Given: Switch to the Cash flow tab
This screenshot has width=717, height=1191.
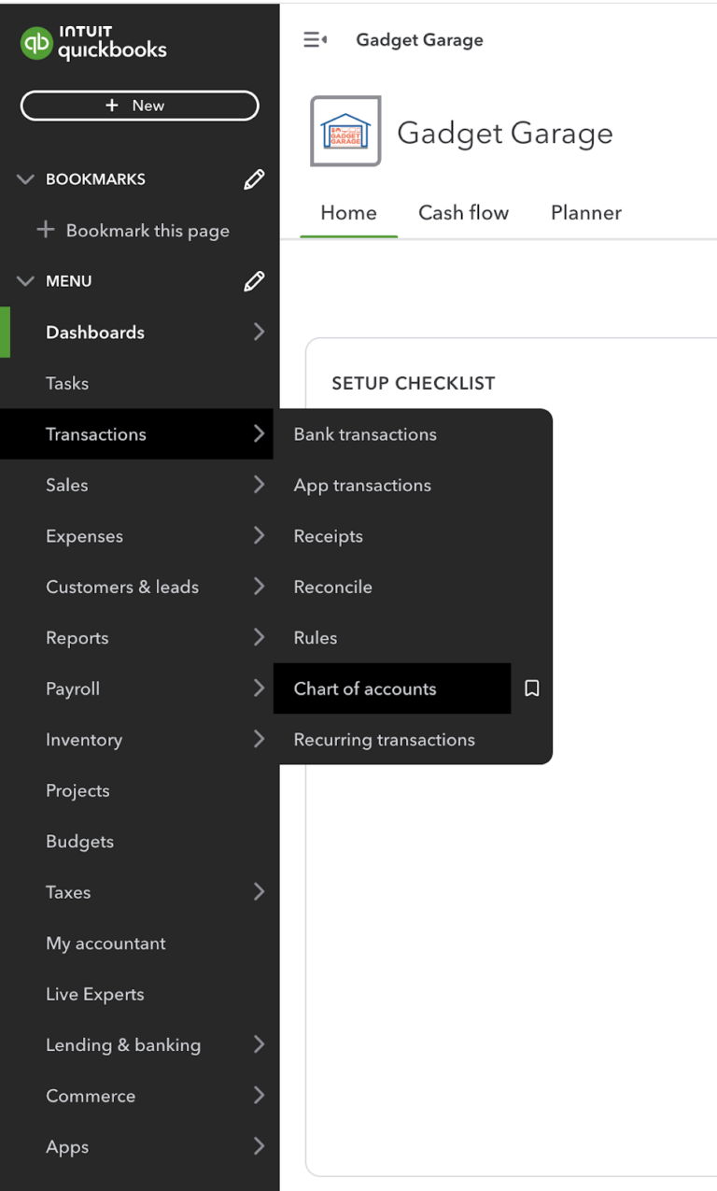Looking at the screenshot, I should click(x=463, y=212).
